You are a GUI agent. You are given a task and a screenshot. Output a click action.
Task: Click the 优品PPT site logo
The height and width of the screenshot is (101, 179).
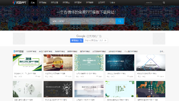pos(20,3)
